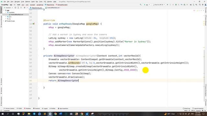Image resolution: width=207 pixels, height=116 pixels.
Task: Open the app run configuration dropdown
Action: tap(147, 5)
